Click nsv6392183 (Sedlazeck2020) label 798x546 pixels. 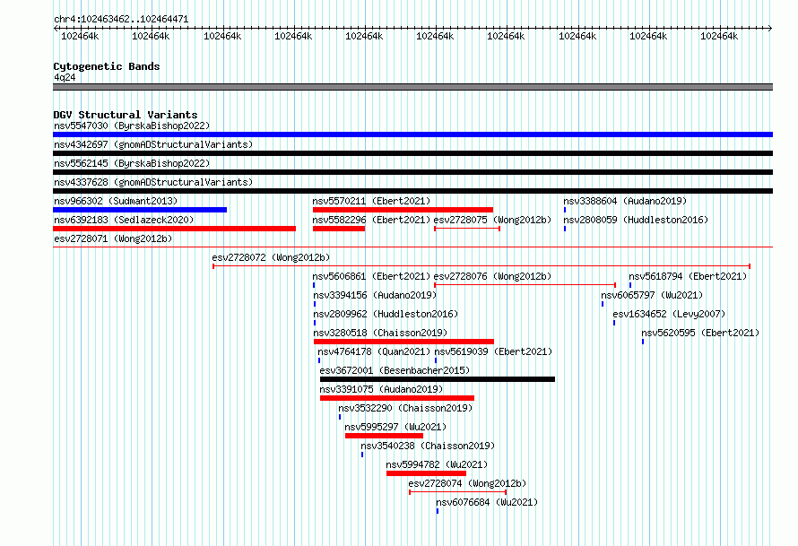click(124, 220)
